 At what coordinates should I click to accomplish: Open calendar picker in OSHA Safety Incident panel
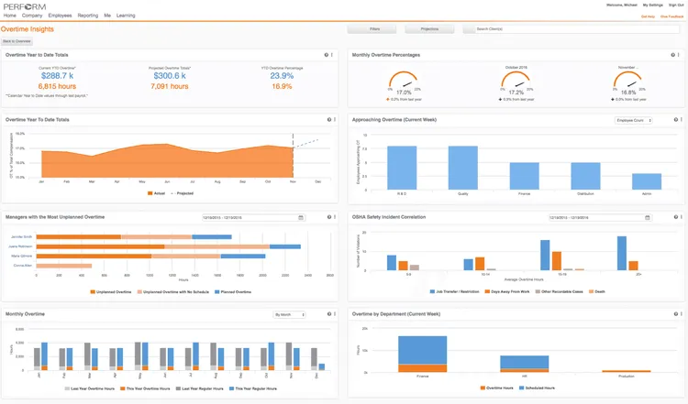point(648,217)
